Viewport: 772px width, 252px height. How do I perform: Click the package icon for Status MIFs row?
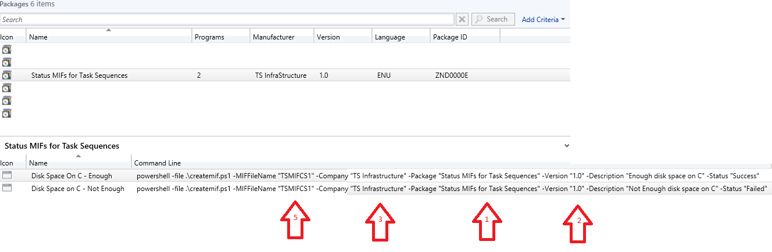point(7,75)
